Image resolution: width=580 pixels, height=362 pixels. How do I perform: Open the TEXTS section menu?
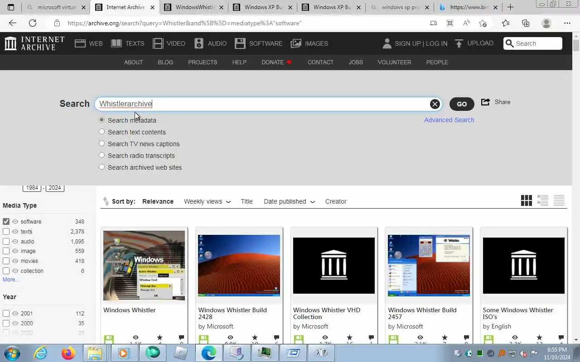click(x=128, y=43)
